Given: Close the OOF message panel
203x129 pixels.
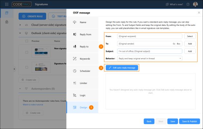Looking at the screenshot, I should click(199, 13).
